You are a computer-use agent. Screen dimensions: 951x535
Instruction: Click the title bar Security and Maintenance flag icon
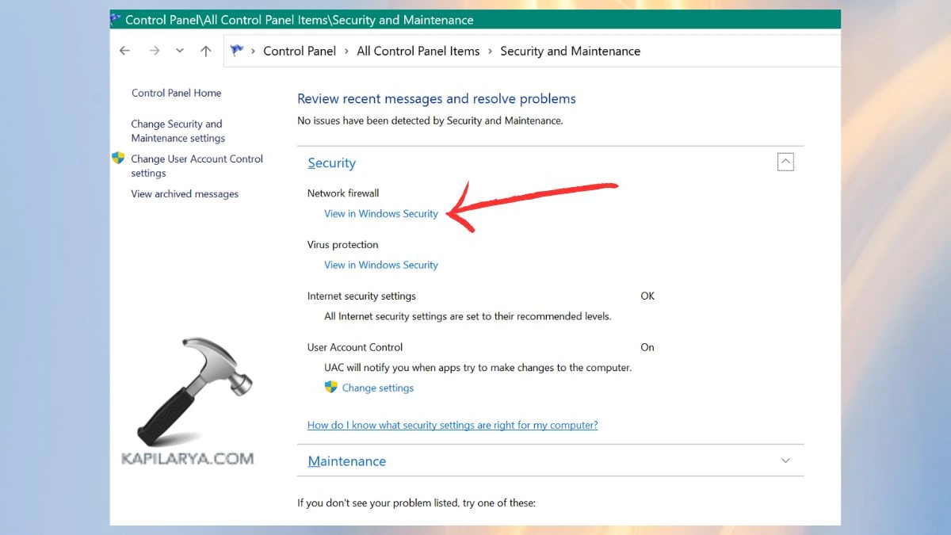(116, 19)
